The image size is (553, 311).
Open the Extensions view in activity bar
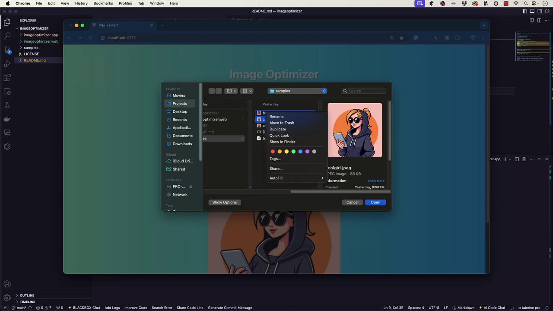pyautogui.click(x=7, y=78)
